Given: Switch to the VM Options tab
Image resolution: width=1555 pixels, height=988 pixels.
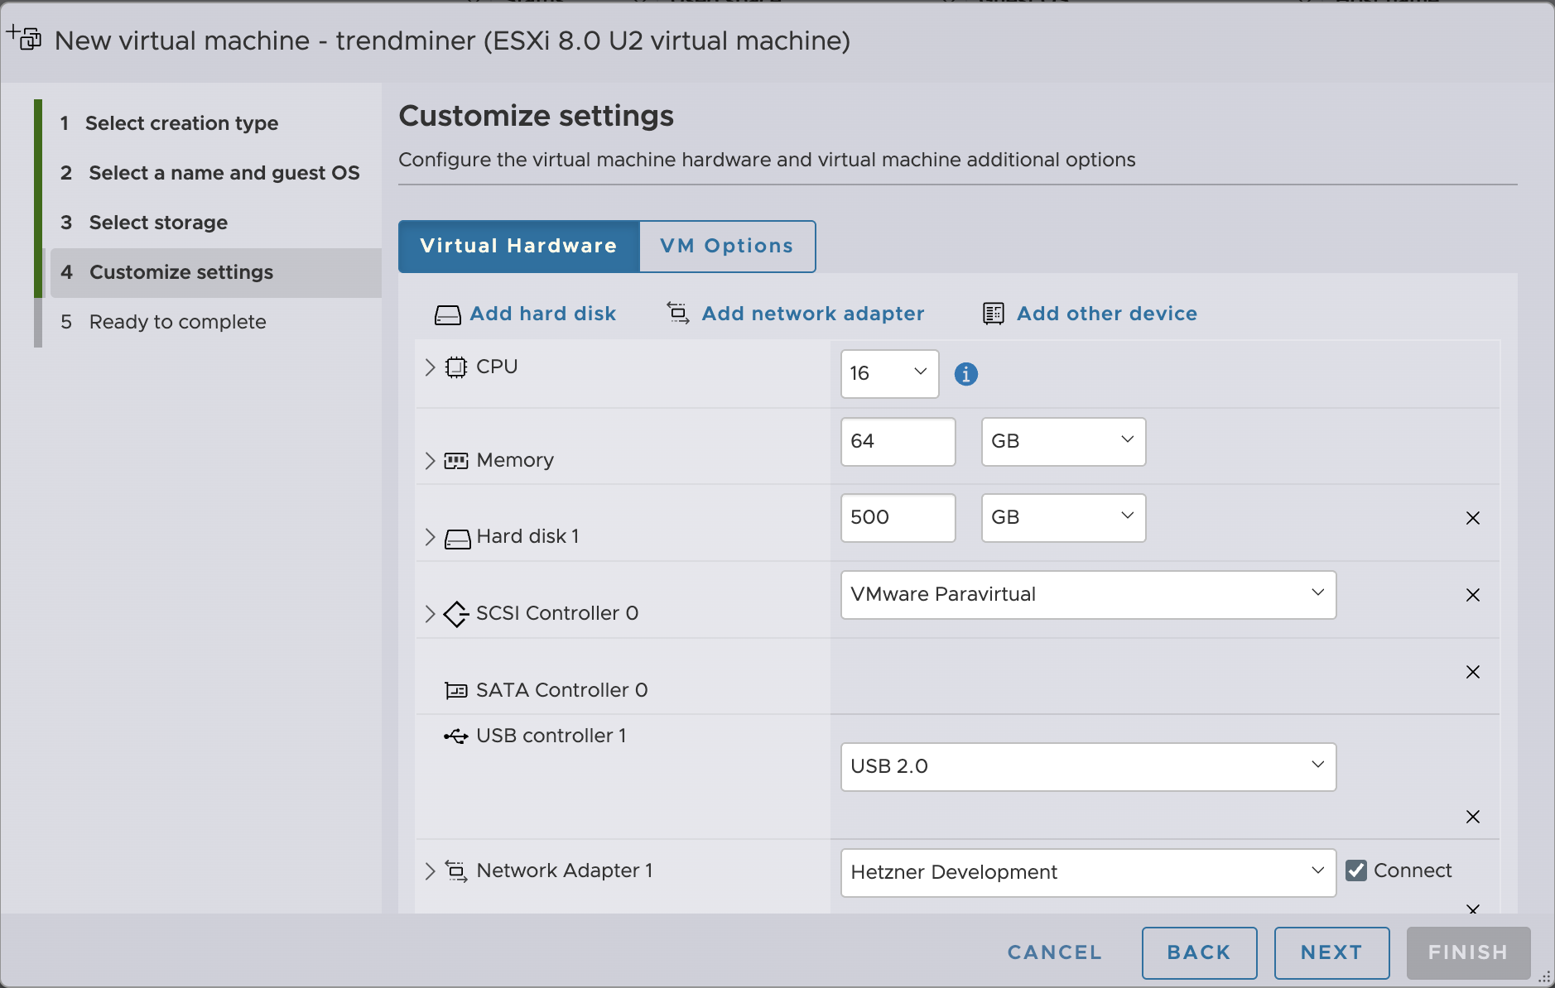Looking at the screenshot, I should point(726,246).
